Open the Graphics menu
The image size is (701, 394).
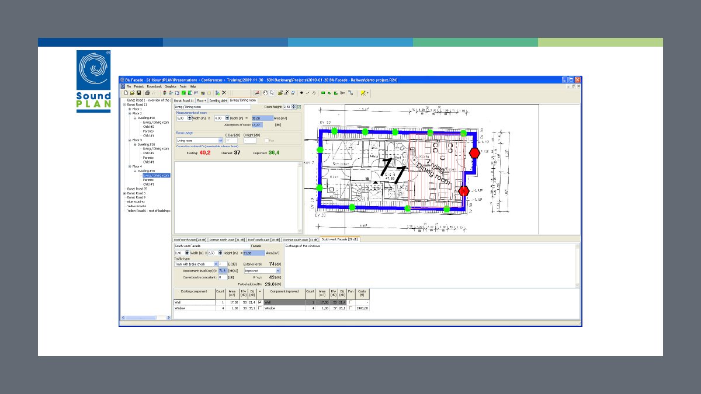coord(171,86)
